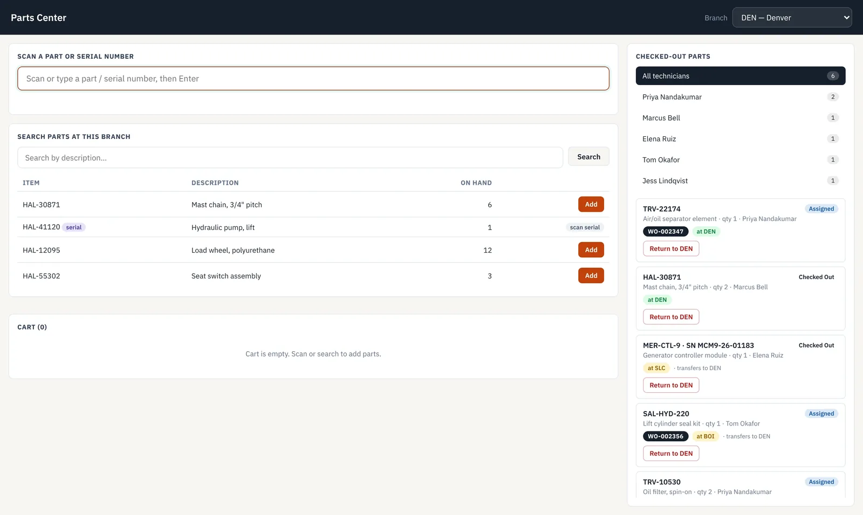Click the HAL-12095 item cell

tap(42, 250)
